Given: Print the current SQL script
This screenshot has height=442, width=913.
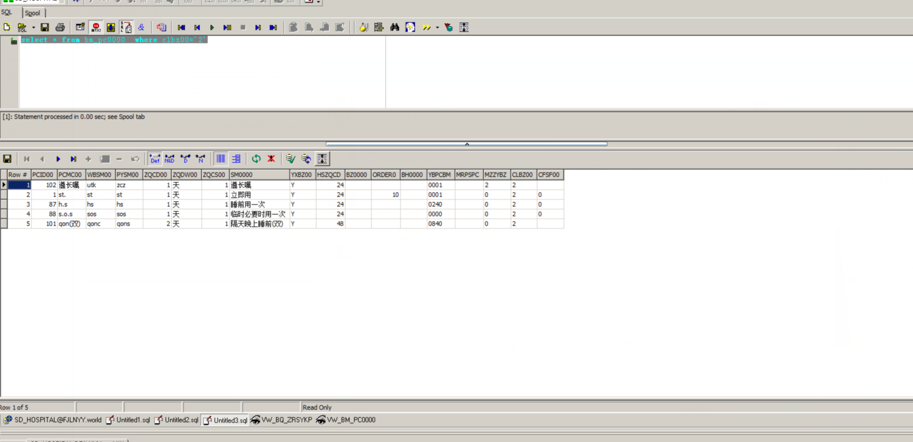Looking at the screenshot, I should [60, 27].
